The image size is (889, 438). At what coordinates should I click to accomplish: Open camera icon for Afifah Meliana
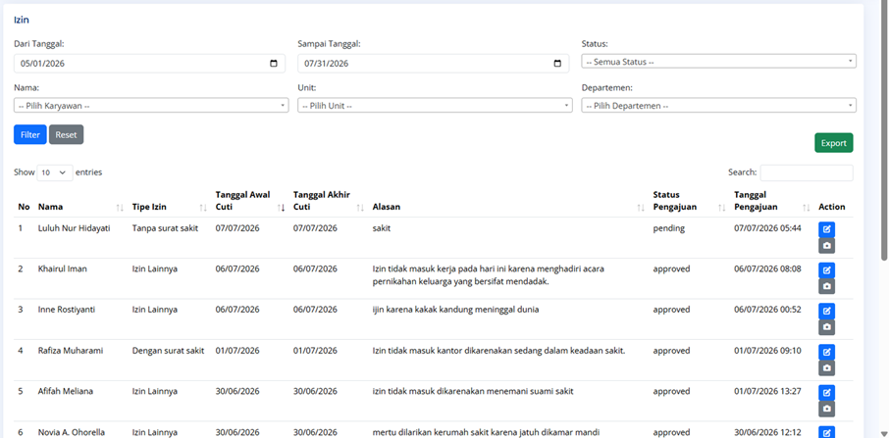pos(826,409)
